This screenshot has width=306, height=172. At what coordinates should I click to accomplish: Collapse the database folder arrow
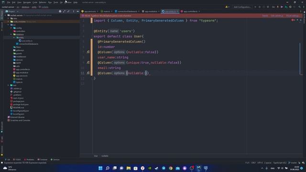pyautogui.click(x=11, y=34)
